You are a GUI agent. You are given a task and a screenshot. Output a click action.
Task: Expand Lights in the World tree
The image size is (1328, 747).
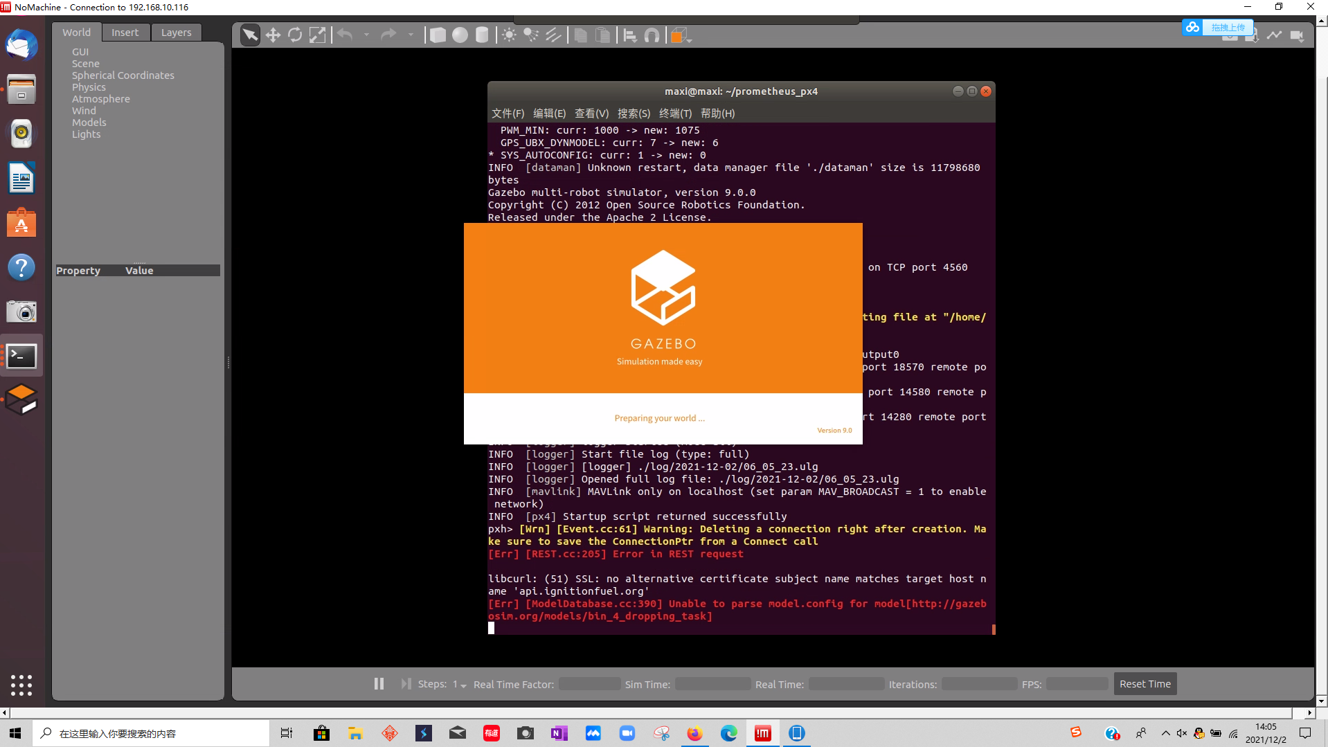click(x=87, y=134)
